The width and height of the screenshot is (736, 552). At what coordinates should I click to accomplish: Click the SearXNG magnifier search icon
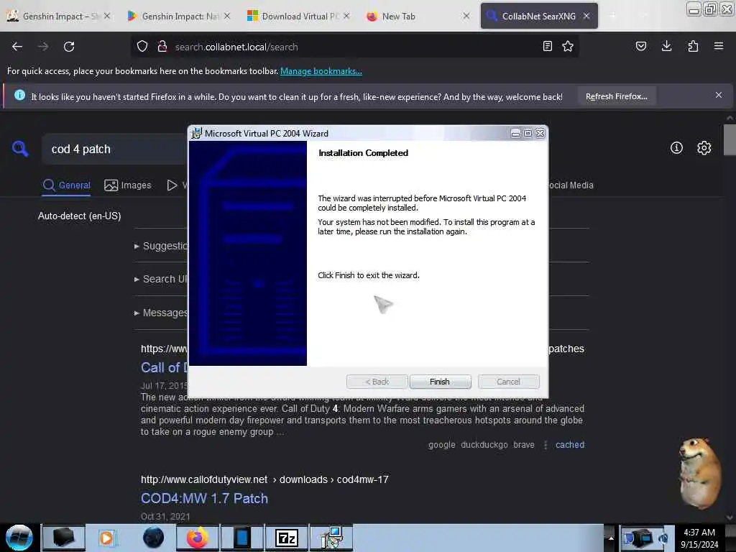pyautogui.click(x=20, y=149)
